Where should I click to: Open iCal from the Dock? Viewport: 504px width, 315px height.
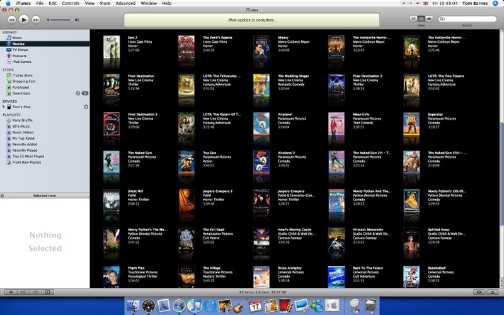click(x=256, y=306)
